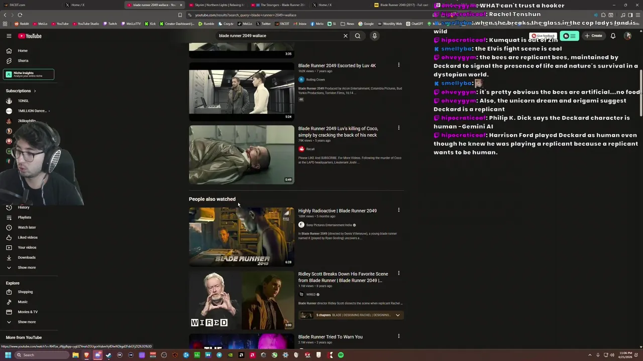Open Brave browser from taskbar
This screenshot has height=361, width=643.
click(86, 355)
